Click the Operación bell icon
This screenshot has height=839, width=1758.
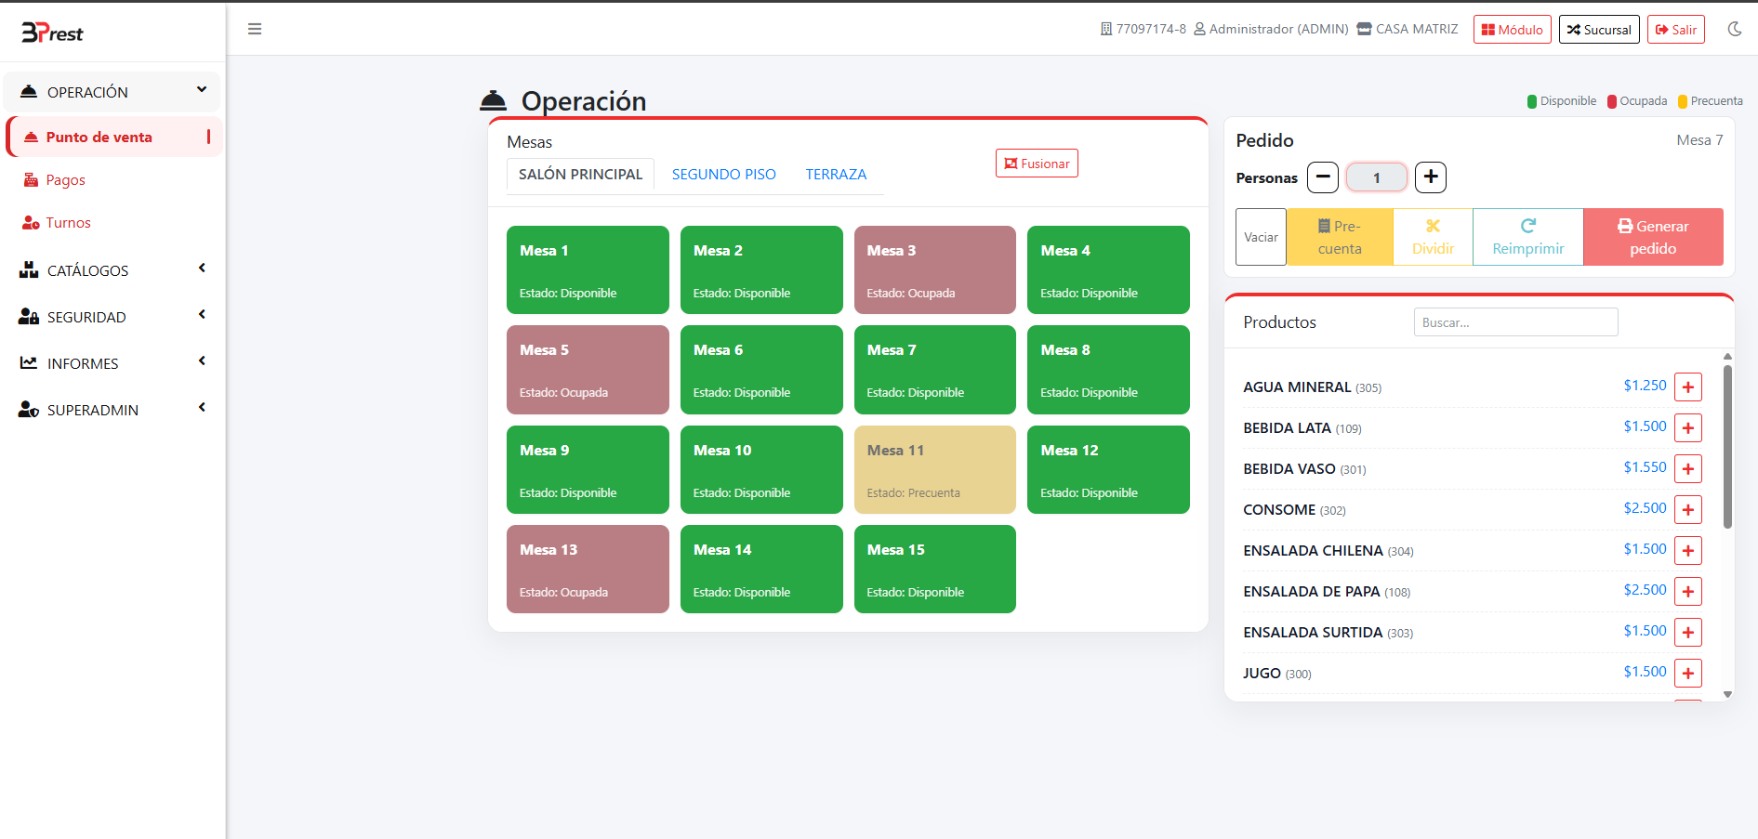coord(493,100)
